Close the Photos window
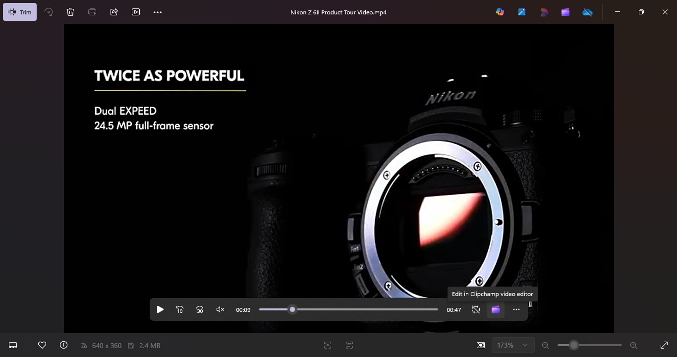Viewport: 677px width, 357px height. pos(665,12)
